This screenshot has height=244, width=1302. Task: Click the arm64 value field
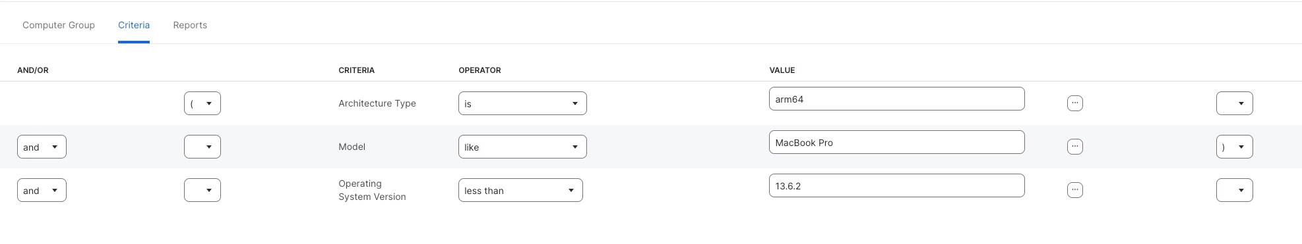896,99
